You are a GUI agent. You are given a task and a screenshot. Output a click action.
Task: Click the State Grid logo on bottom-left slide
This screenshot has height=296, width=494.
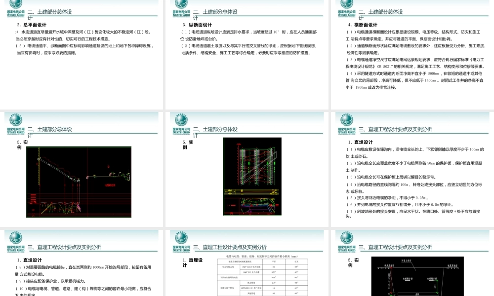tap(16, 242)
